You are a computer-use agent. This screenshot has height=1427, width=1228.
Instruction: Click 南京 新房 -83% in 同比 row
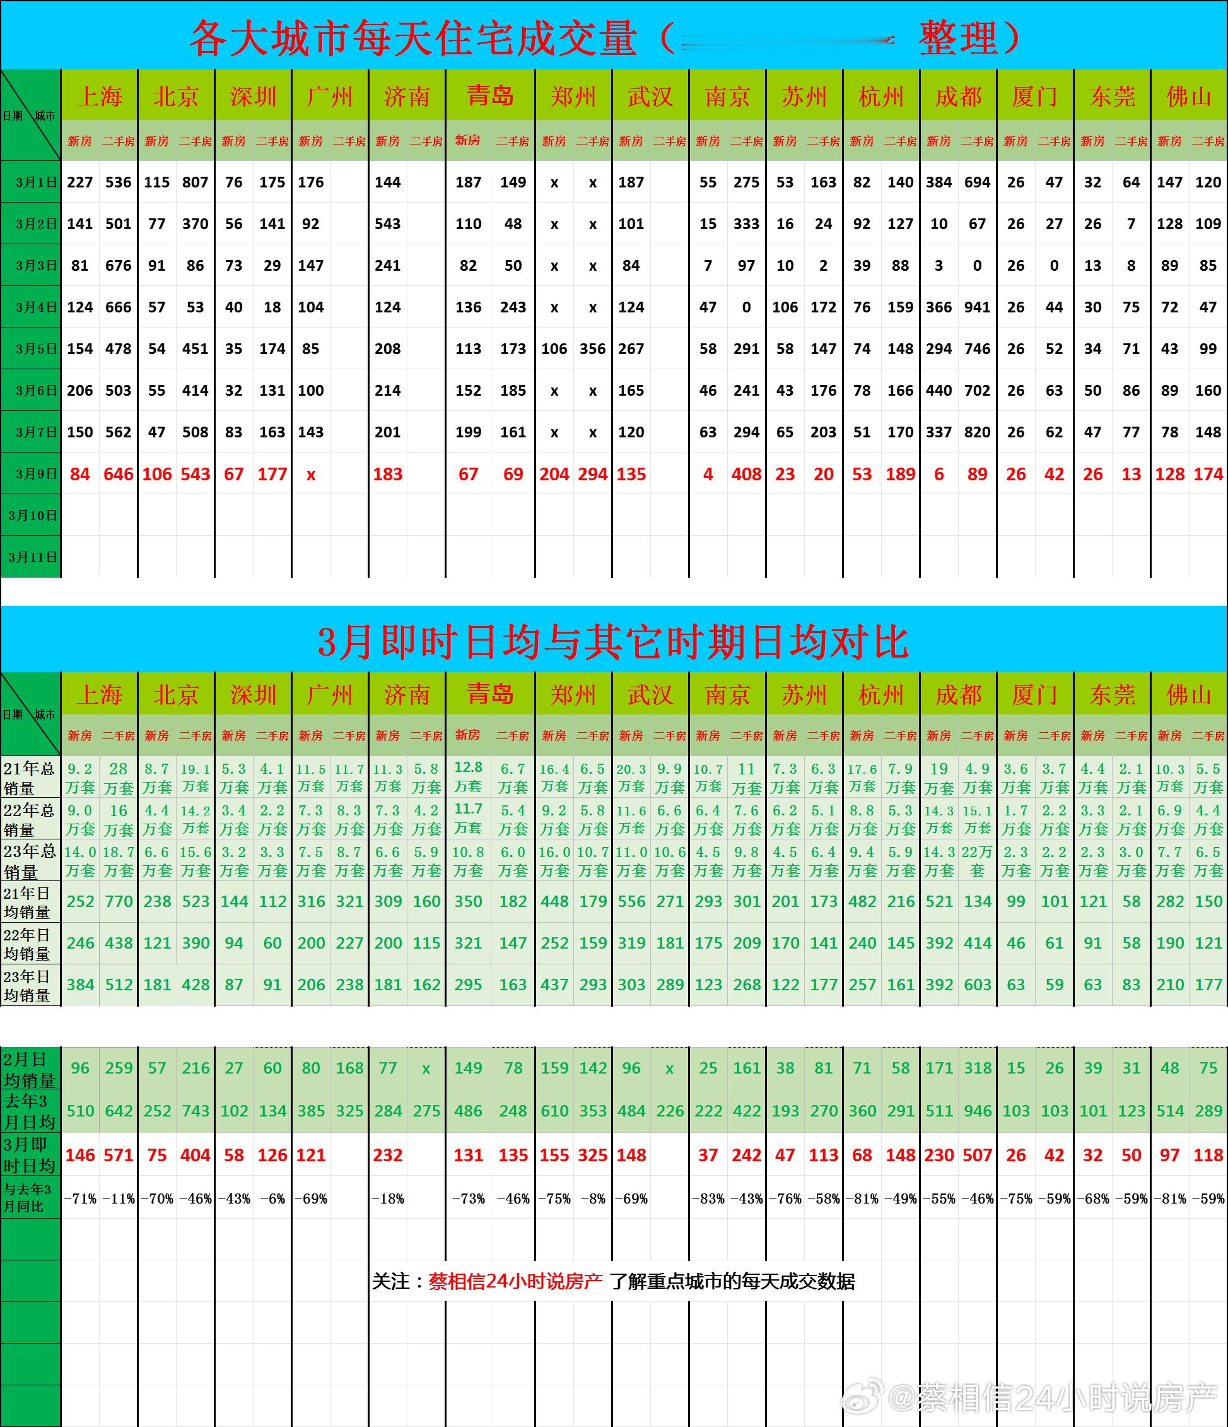[x=708, y=1199]
